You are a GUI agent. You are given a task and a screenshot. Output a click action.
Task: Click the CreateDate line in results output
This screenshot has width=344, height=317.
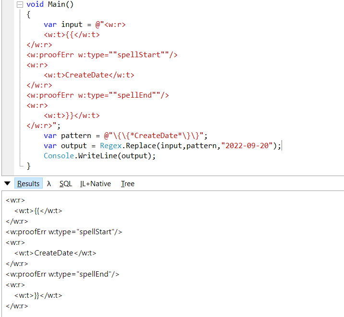[x=55, y=253]
